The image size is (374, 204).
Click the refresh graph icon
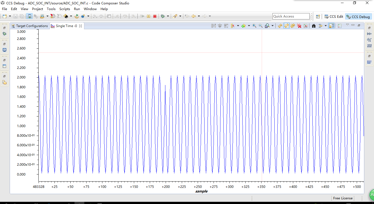pos(280,26)
